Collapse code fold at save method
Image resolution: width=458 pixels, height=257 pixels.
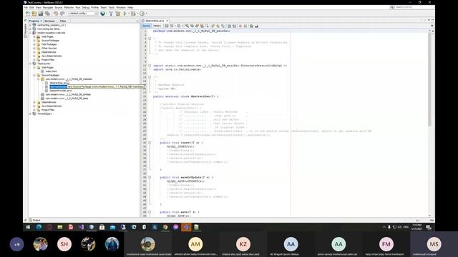click(x=150, y=212)
